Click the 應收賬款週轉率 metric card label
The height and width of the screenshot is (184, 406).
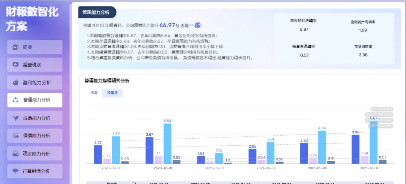coord(304,20)
